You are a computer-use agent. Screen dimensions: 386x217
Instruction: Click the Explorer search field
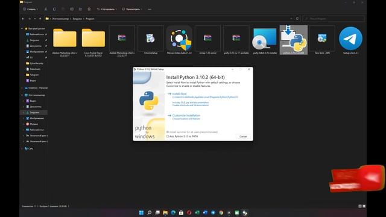pyautogui.click(x=334, y=19)
